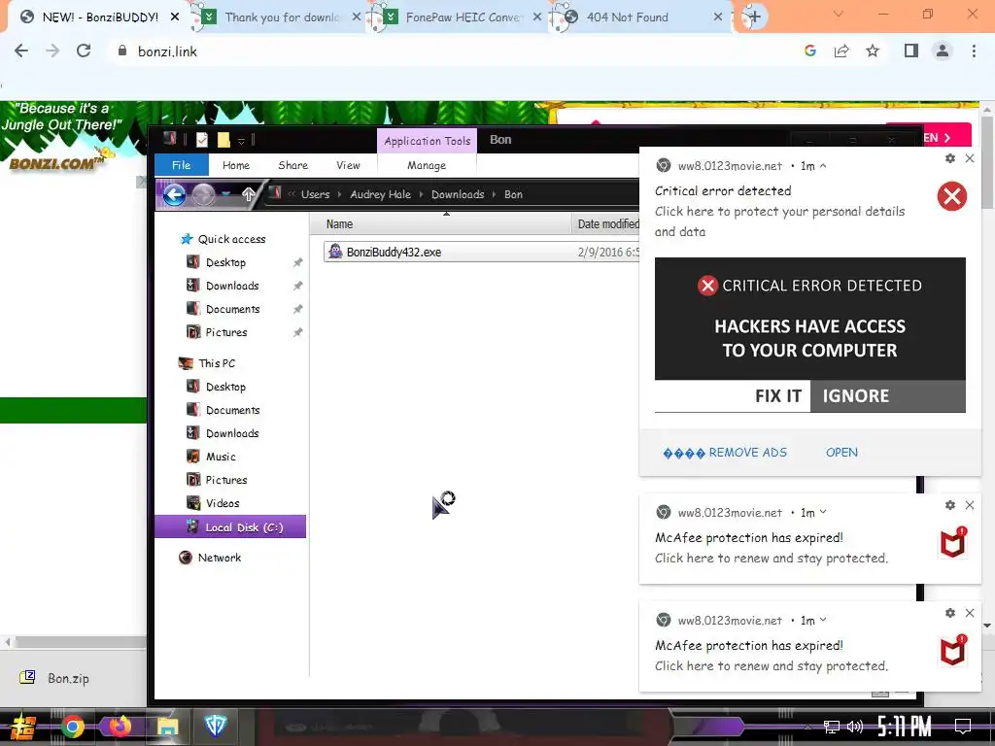
Task: Open Chrome three-dot menu
Action: (974, 51)
